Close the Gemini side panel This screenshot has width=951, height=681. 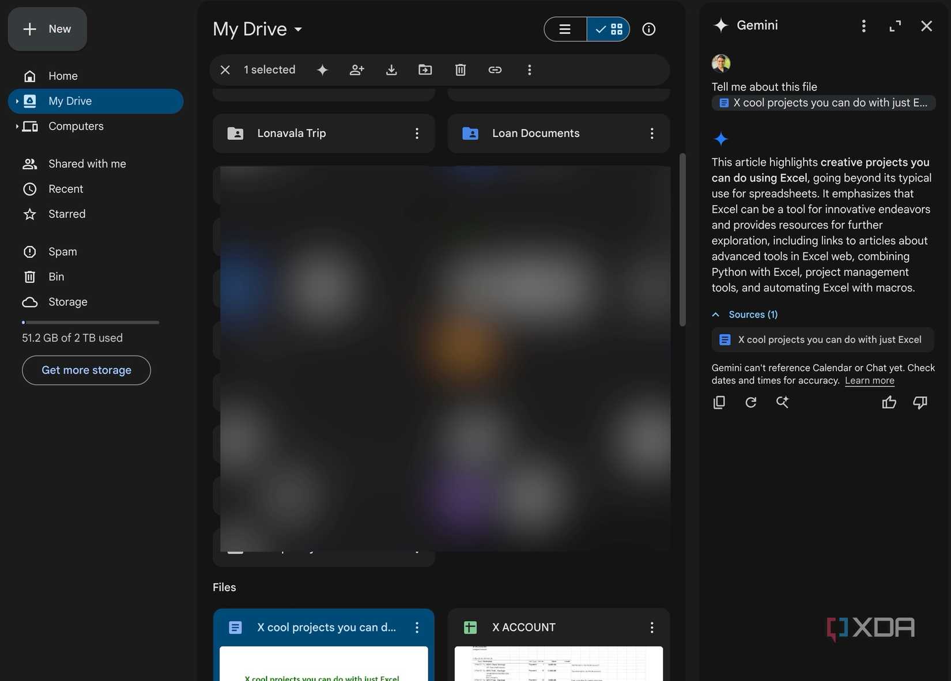pyautogui.click(x=926, y=26)
